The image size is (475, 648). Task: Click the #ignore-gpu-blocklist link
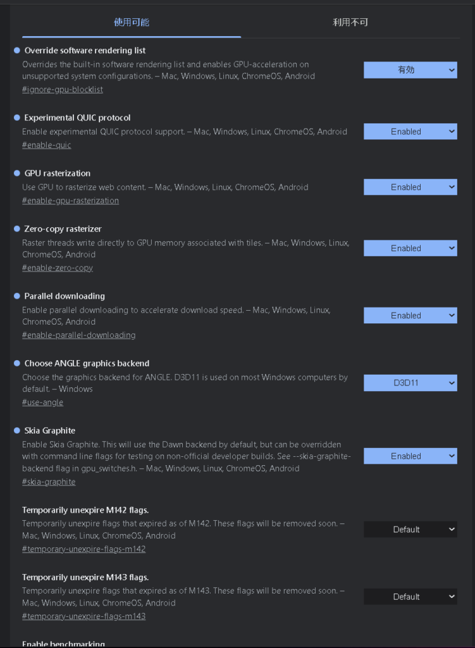(63, 90)
